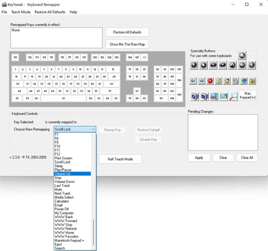
Task: Click the Email envelope specialty icon
Action: pyautogui.click(x=235, y=81)
